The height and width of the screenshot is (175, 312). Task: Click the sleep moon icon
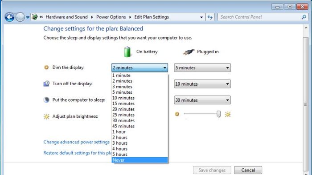[46, 99]
